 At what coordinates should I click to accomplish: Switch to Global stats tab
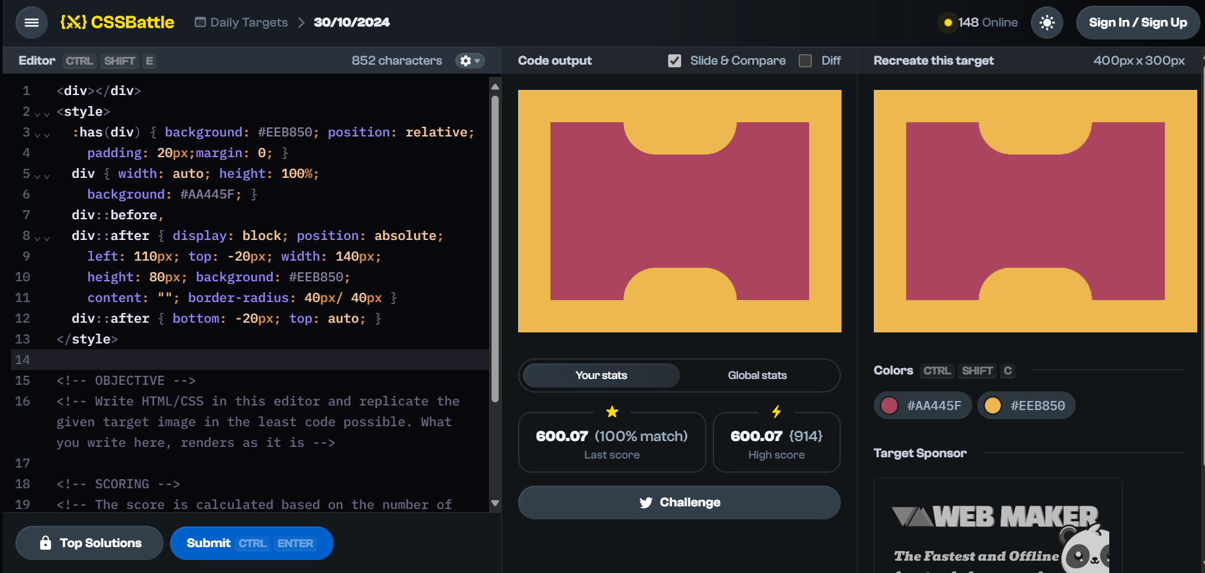coord(757,375)
